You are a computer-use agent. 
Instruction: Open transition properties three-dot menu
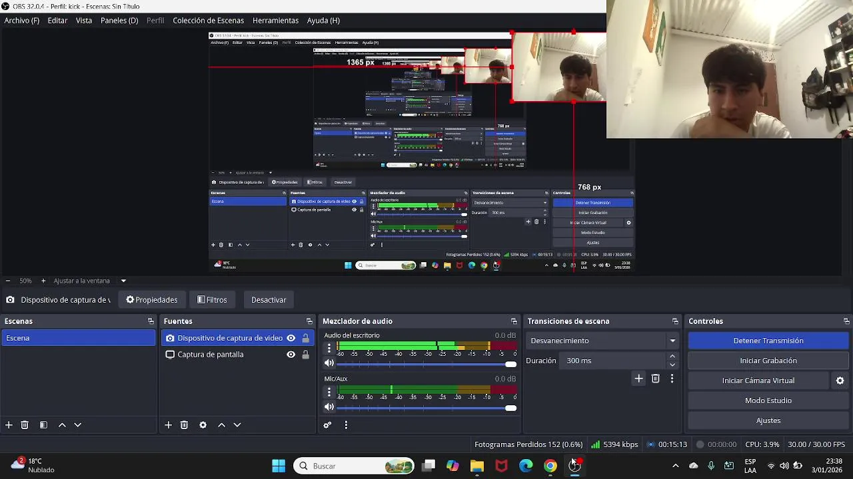(672, 379)
